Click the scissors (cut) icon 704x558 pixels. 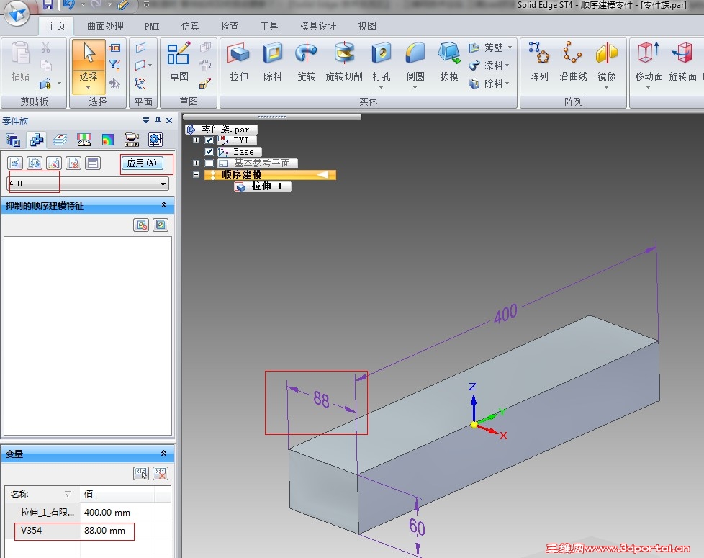click(46, 47)
